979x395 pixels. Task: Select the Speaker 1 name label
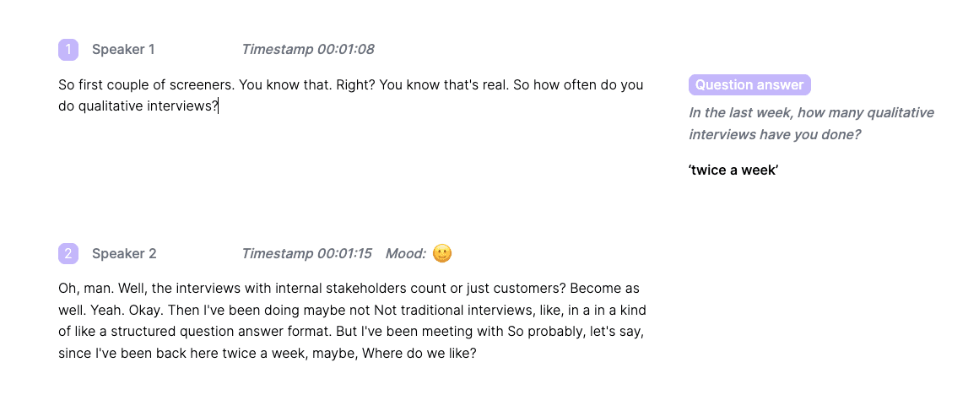(x=123, y=50)
